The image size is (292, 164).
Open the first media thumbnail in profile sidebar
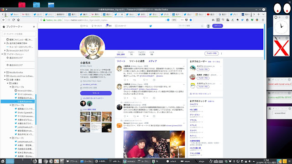(85, 117)
